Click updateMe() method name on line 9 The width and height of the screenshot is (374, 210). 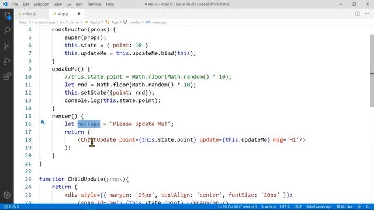click(68, 69)
